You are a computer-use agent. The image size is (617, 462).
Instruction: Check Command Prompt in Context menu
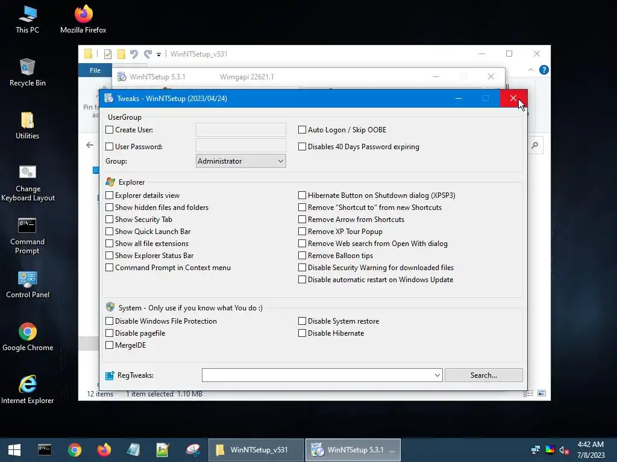pos(110,268)
